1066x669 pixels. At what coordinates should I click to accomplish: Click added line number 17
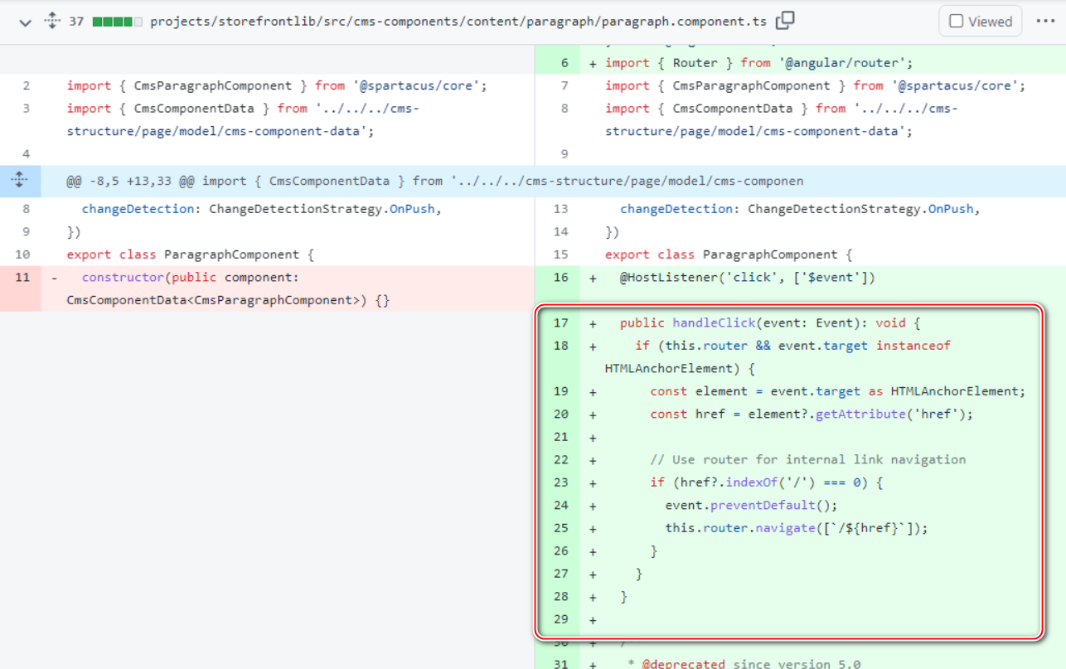coord(560,322)
